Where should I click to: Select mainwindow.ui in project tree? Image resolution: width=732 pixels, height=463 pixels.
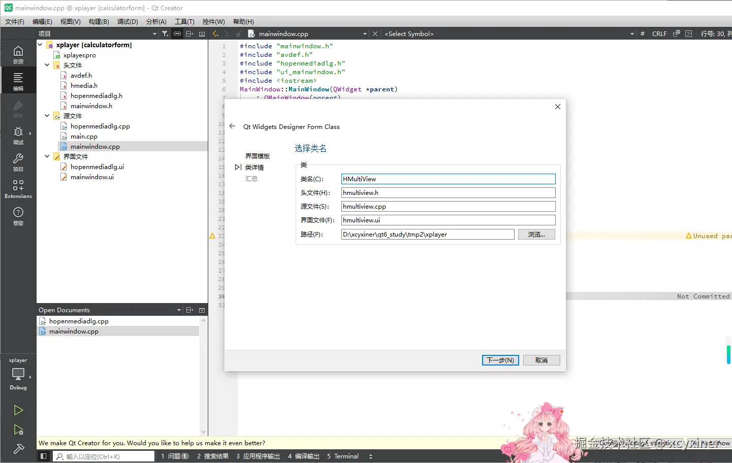92,177
